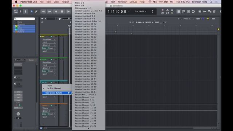Open the sequence editor icon

pos(183,12)
